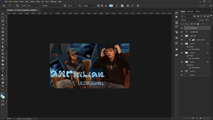The image size is (213, 120).
Task: Align text left
Action: coord(99,6)
